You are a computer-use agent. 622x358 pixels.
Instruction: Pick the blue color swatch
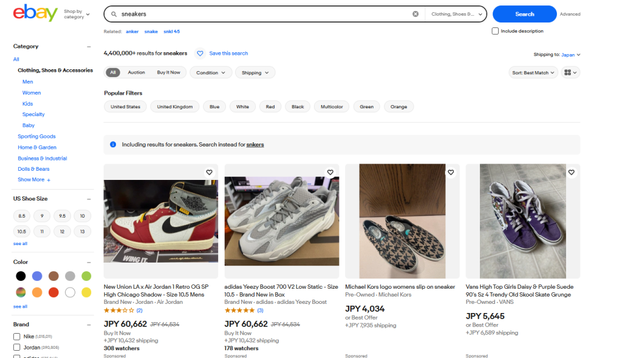37,276
